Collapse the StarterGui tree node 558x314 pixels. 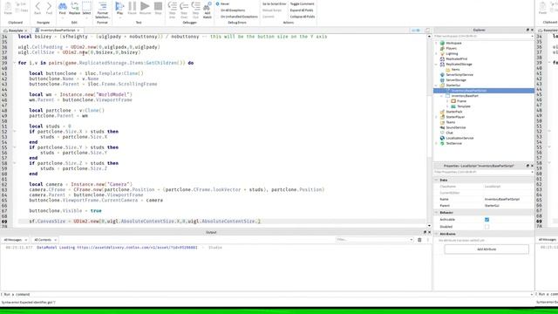[437, 85]
